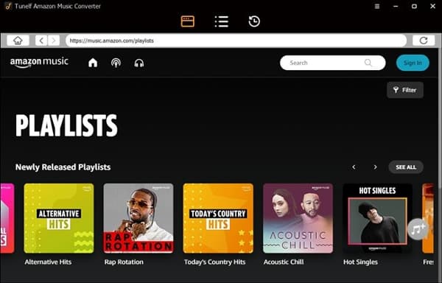Screen dimensions: 442x283
Task: Minimize the Tunelf window
Action: (396, 6)
